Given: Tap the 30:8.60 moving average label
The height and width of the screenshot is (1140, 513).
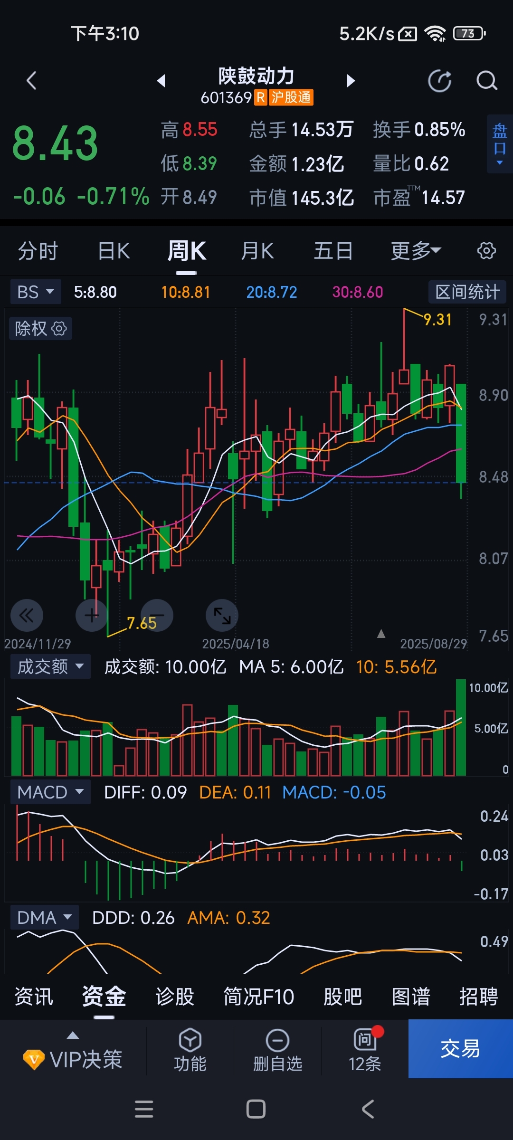Looking at the screenshot, I should click(x=358, y=292).
